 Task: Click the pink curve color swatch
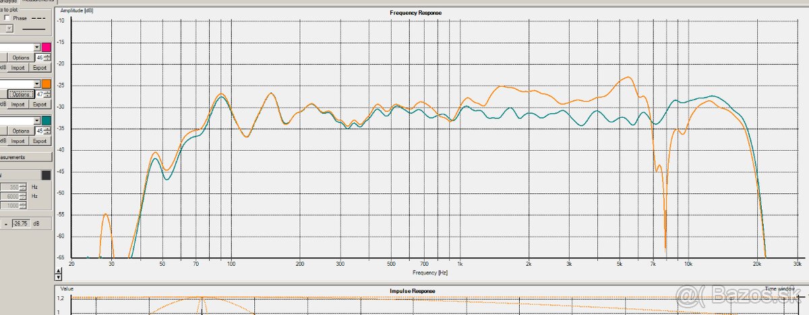click(47, 47)
